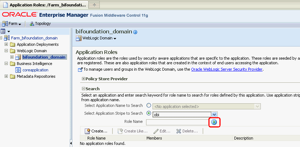Click the Create Like... button label
The width and height of the screenshot is (300, 147).
pos(136,131)
